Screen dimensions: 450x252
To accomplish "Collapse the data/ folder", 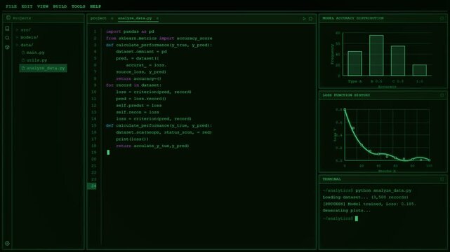I will click(18, 45).
